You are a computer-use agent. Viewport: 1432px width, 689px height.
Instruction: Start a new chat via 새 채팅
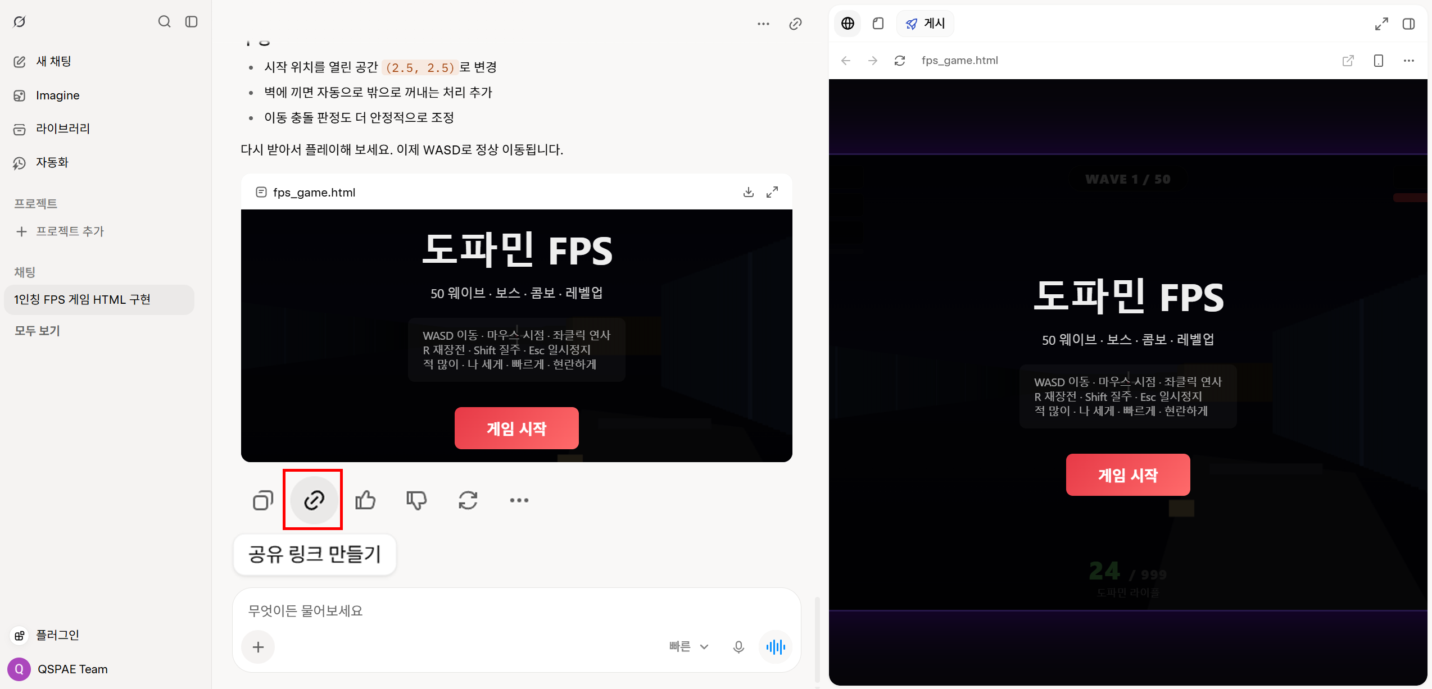[43, 61]
